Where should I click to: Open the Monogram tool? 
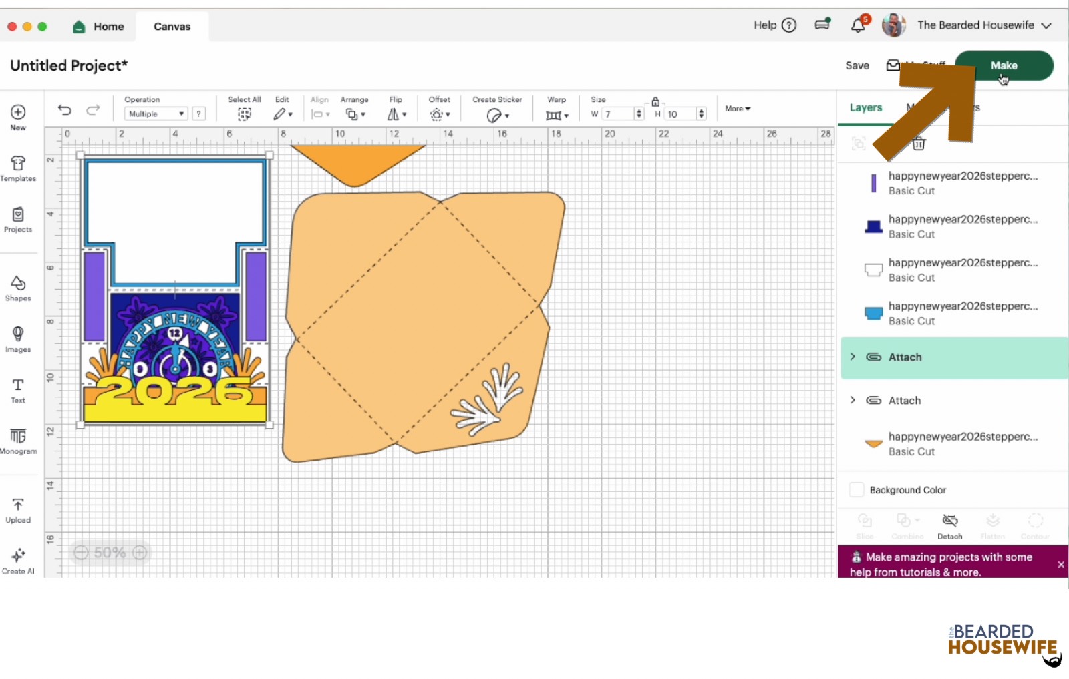tap(18, 441)
